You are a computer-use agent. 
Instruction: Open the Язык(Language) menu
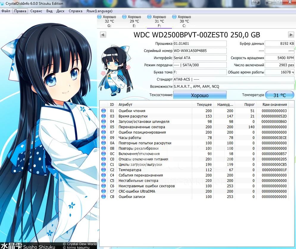tap(99, 11)
